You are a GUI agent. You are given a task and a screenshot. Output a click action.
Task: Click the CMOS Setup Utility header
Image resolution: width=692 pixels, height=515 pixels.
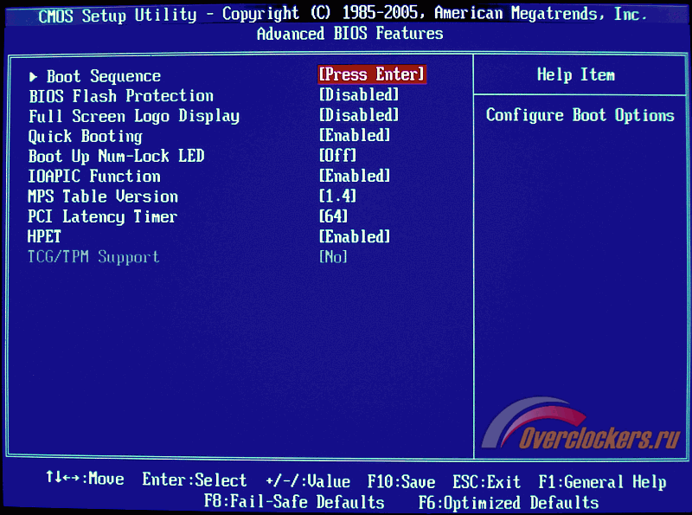click(x=343, y=15)
